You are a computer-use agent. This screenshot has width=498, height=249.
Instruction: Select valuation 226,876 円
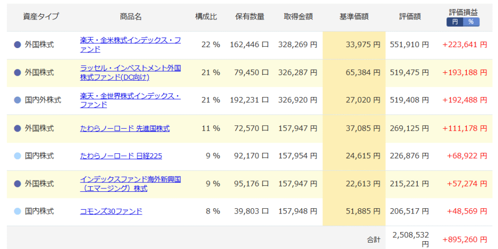[x=409, y=156]
